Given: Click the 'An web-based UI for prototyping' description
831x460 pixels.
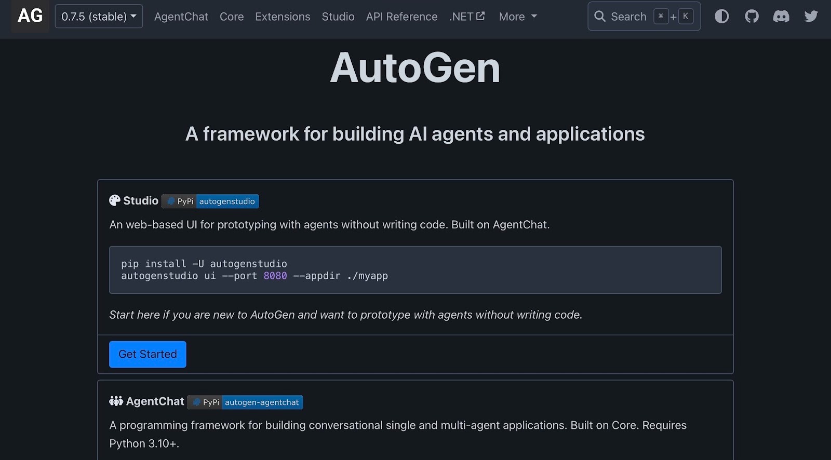Looking at the screenshot, I should pyautogui.click(x=329, y=225).
